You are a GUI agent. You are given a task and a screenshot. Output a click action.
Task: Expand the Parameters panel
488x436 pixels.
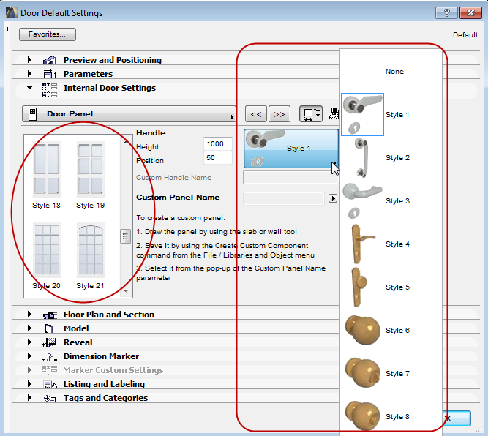(29, 73)
